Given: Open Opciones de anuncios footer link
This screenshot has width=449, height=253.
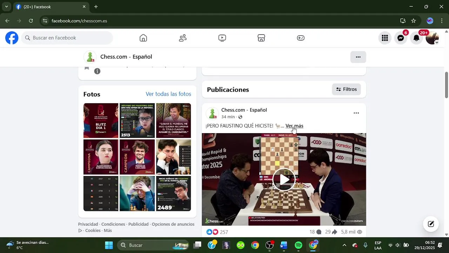Looking at the screenshot, I should coord(173,224).
